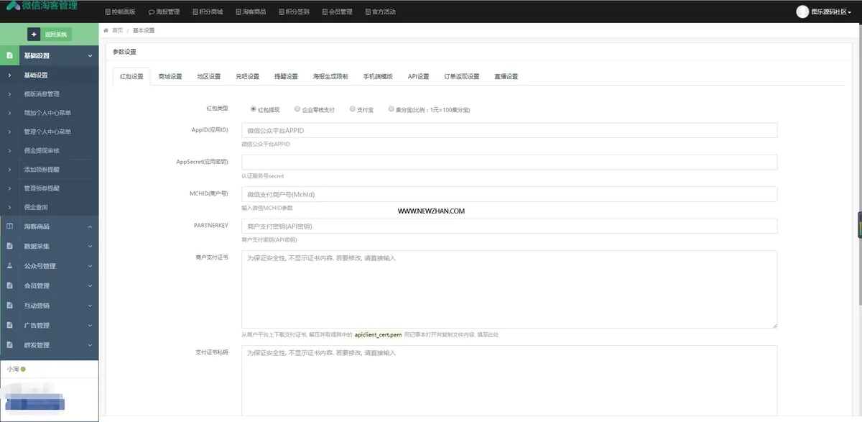
Task: Expand the 互动营销 sidebar menu
Action: point(49,306)
